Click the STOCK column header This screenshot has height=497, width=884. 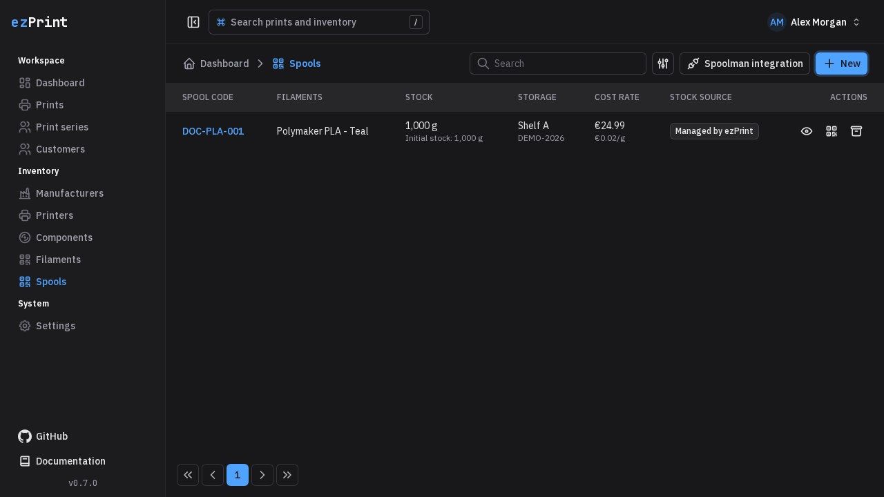419,97
